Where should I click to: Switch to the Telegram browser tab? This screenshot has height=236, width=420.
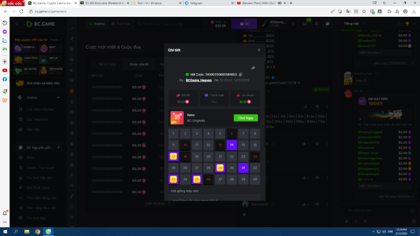[x=207, y=3]
